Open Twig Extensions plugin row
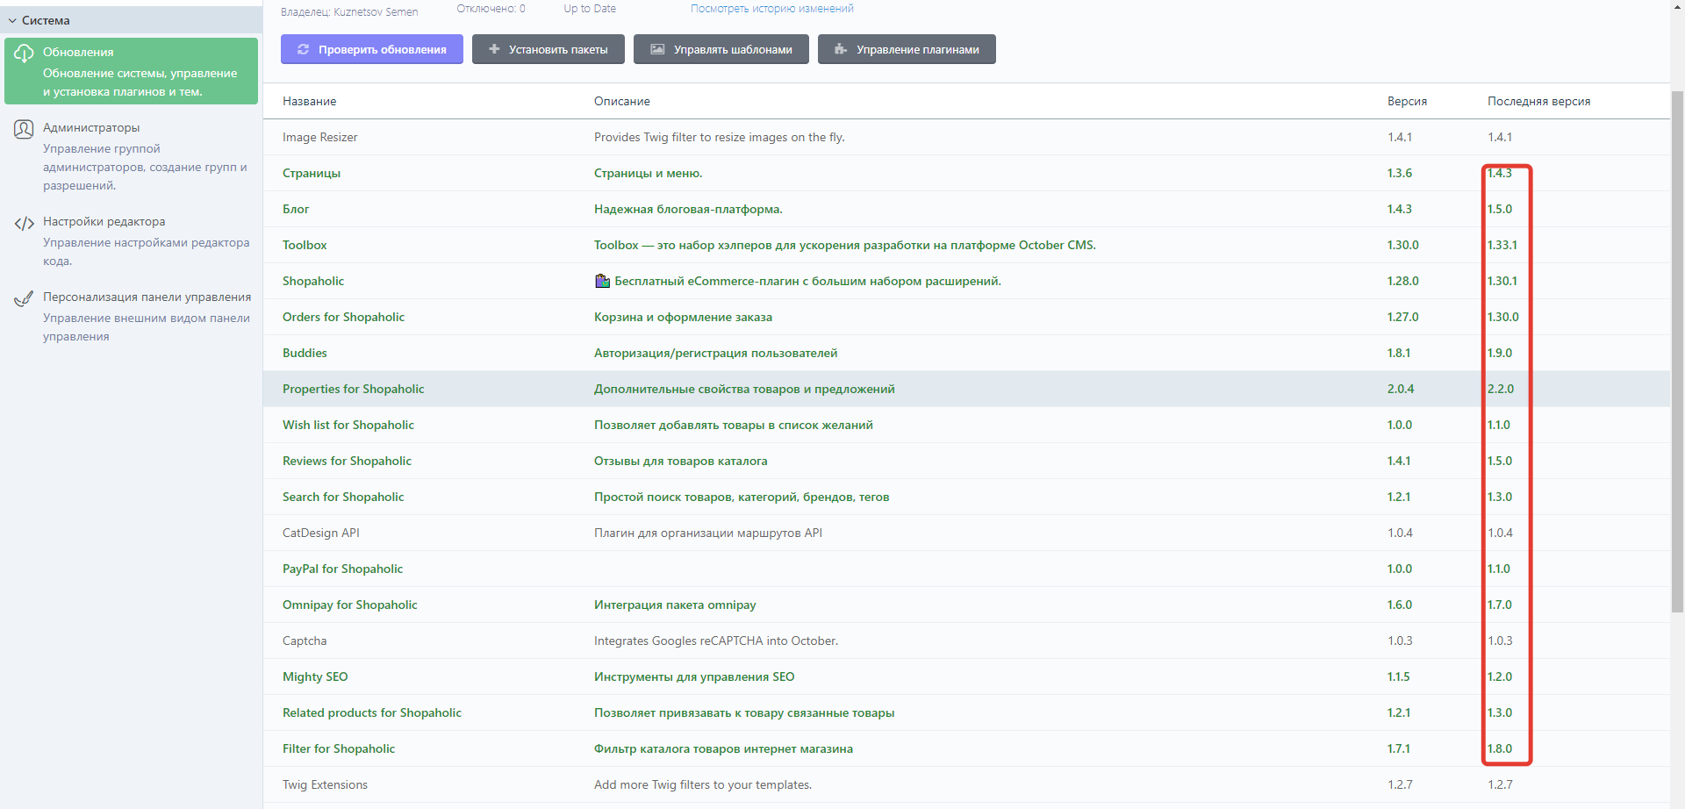 pos(966,784)
